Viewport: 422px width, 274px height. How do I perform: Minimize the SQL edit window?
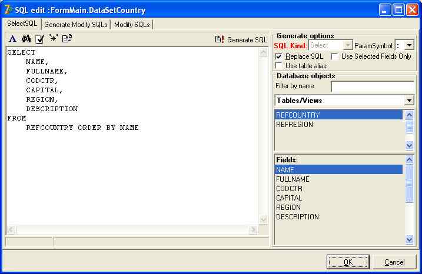[x=385, y=10]
